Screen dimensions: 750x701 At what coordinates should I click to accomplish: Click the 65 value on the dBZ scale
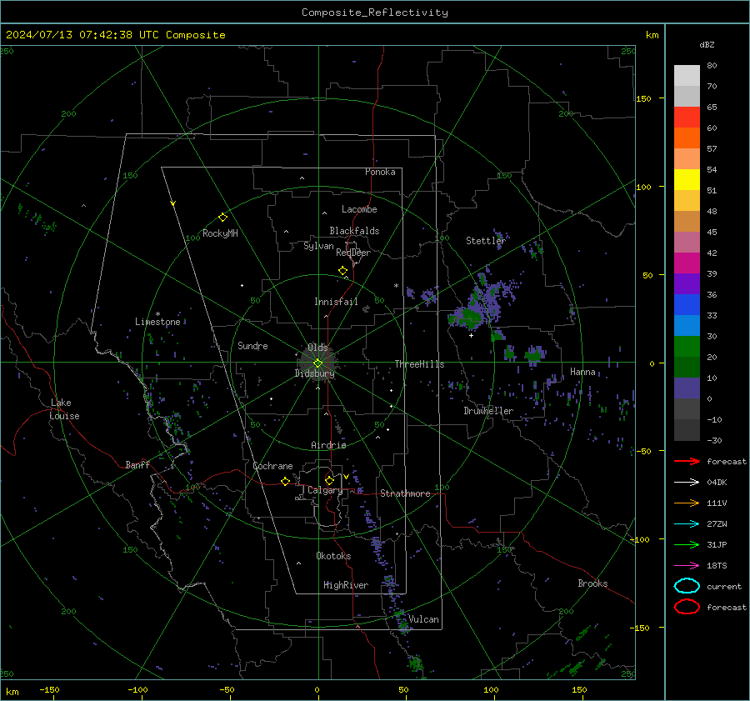point(712,108)
